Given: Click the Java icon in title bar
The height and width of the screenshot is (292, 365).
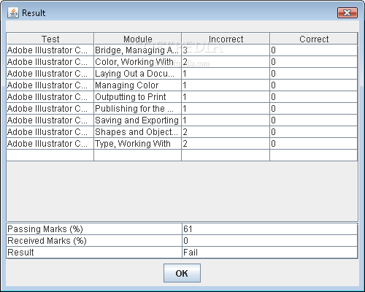Looking at the screenshot, I should coord(13,12).
